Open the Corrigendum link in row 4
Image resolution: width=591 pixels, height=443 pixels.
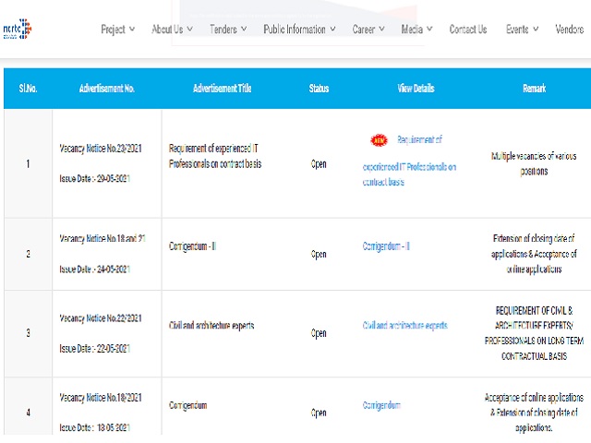[x=381, y=405]
